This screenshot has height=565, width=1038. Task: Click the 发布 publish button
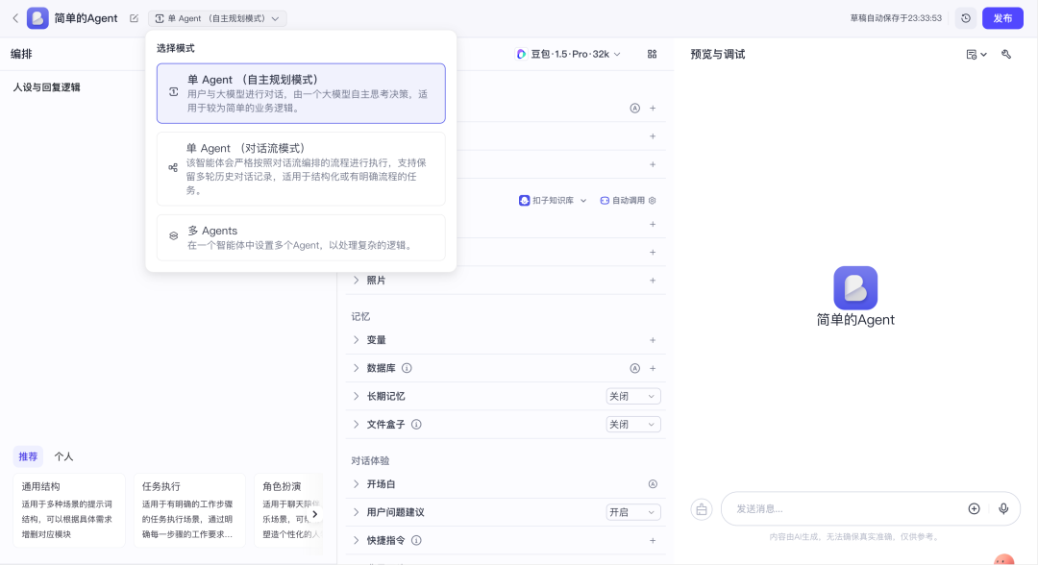[x=1002, y=17]
